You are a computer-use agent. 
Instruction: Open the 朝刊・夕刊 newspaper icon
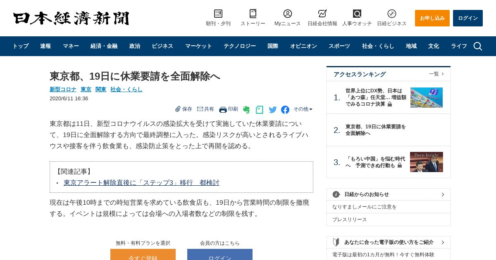218,14
